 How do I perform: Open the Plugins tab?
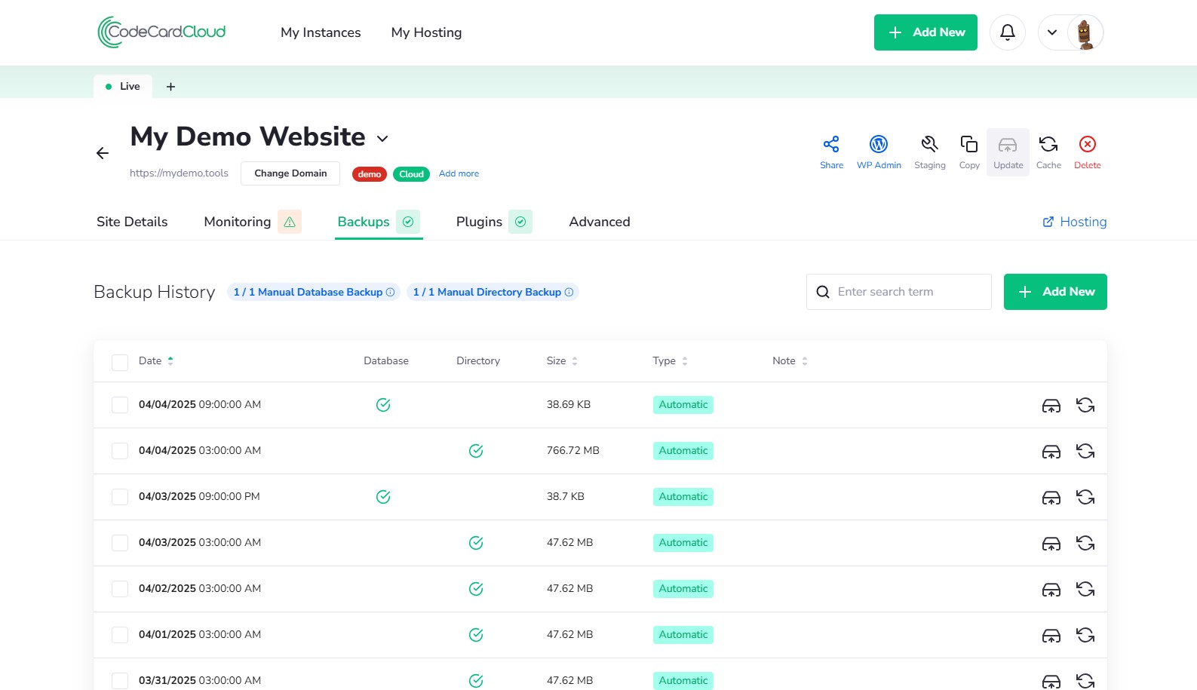tap(479, 222)
